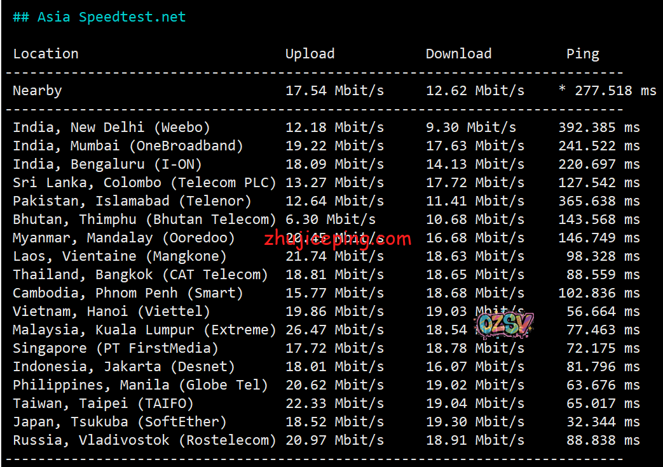The image size is (663, 467).
Task: Select Pakistan, Islamabad (Telenor) row
Action: click(132, 201)
